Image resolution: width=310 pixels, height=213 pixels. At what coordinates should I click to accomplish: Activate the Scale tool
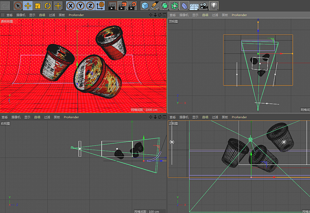click(37, 6)
